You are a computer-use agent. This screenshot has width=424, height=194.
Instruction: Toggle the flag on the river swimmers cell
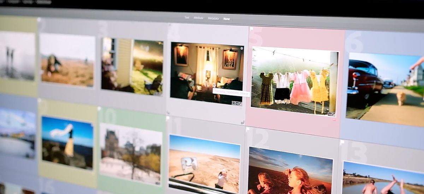(342, 142)
